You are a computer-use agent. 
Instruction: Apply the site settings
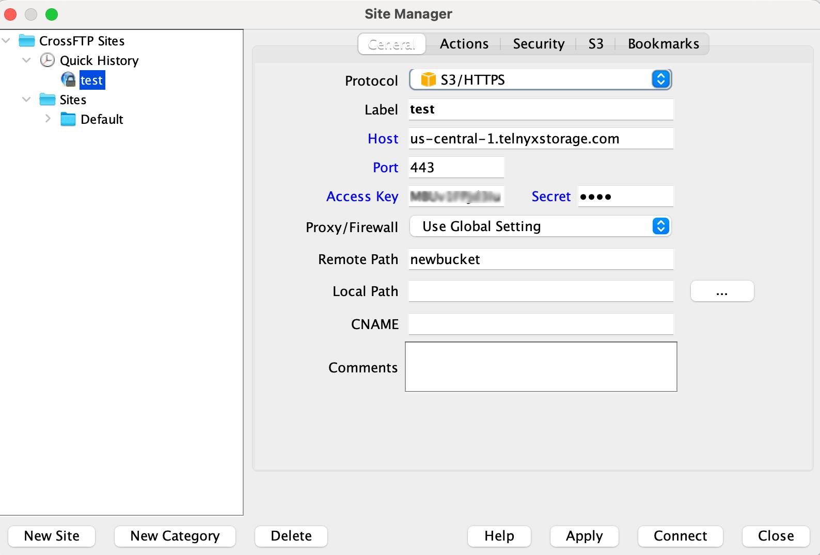coord(585,536)
